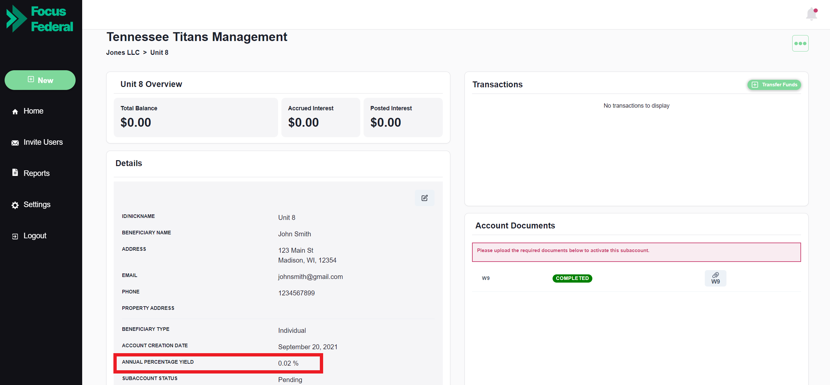Click the edit pencil icon in Details

pos(424,198)
